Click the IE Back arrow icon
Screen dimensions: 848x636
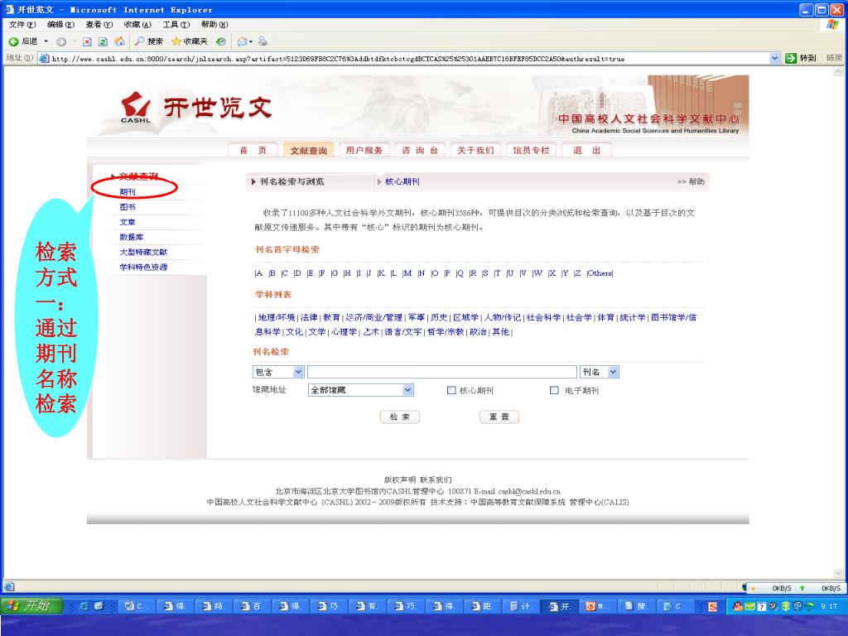pyautogui.click(x=13, y=41)
